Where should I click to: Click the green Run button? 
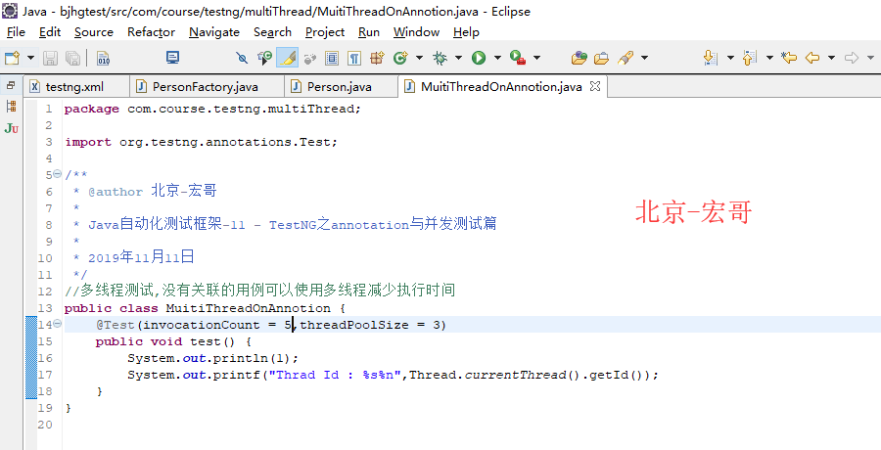[479, 58]
